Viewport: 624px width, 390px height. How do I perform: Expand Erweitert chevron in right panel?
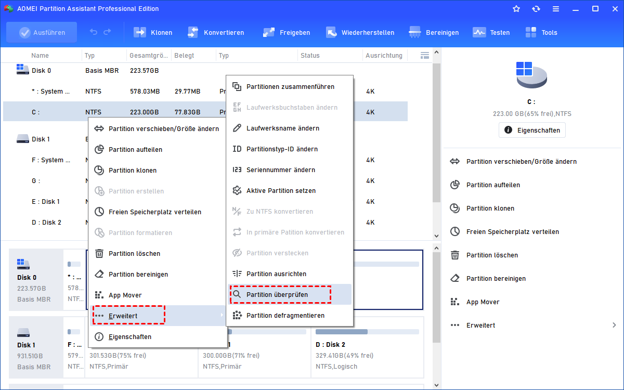(614, 326)
